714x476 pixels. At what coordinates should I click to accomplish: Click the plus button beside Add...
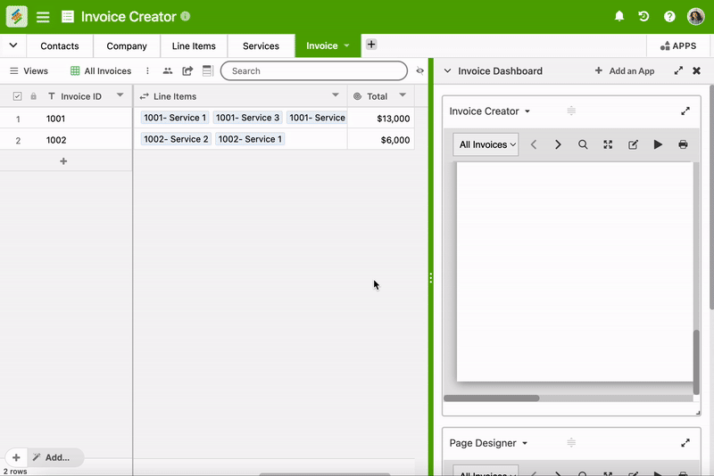(16, 457)
